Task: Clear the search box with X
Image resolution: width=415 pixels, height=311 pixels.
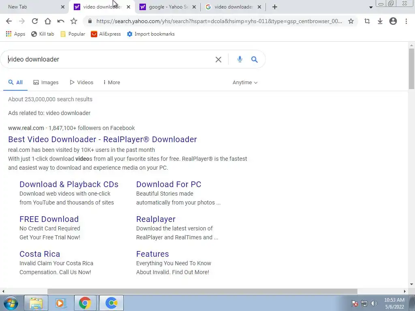Action: (218, 60)
